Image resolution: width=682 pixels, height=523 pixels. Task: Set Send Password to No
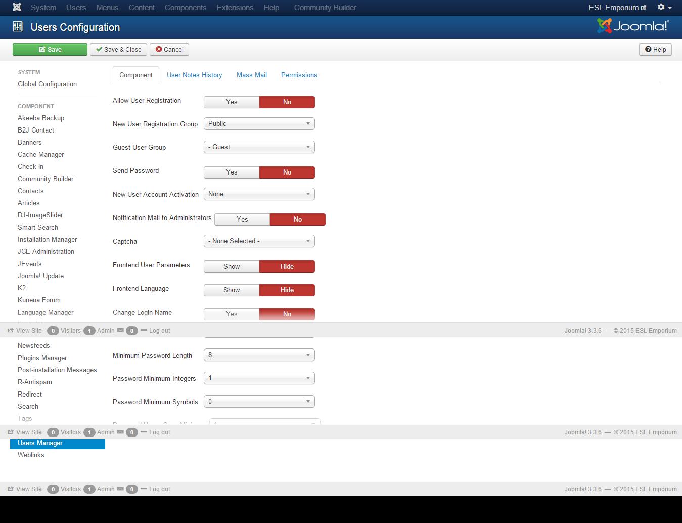(x=287, y=172)
